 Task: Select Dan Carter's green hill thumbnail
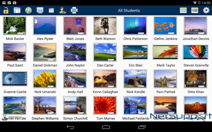point(105,52)
